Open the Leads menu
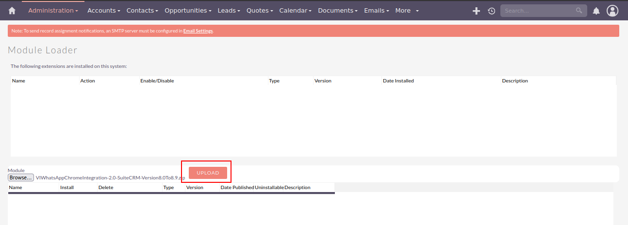The width and height of the screenshot is (628, 225). click(229, 10)
